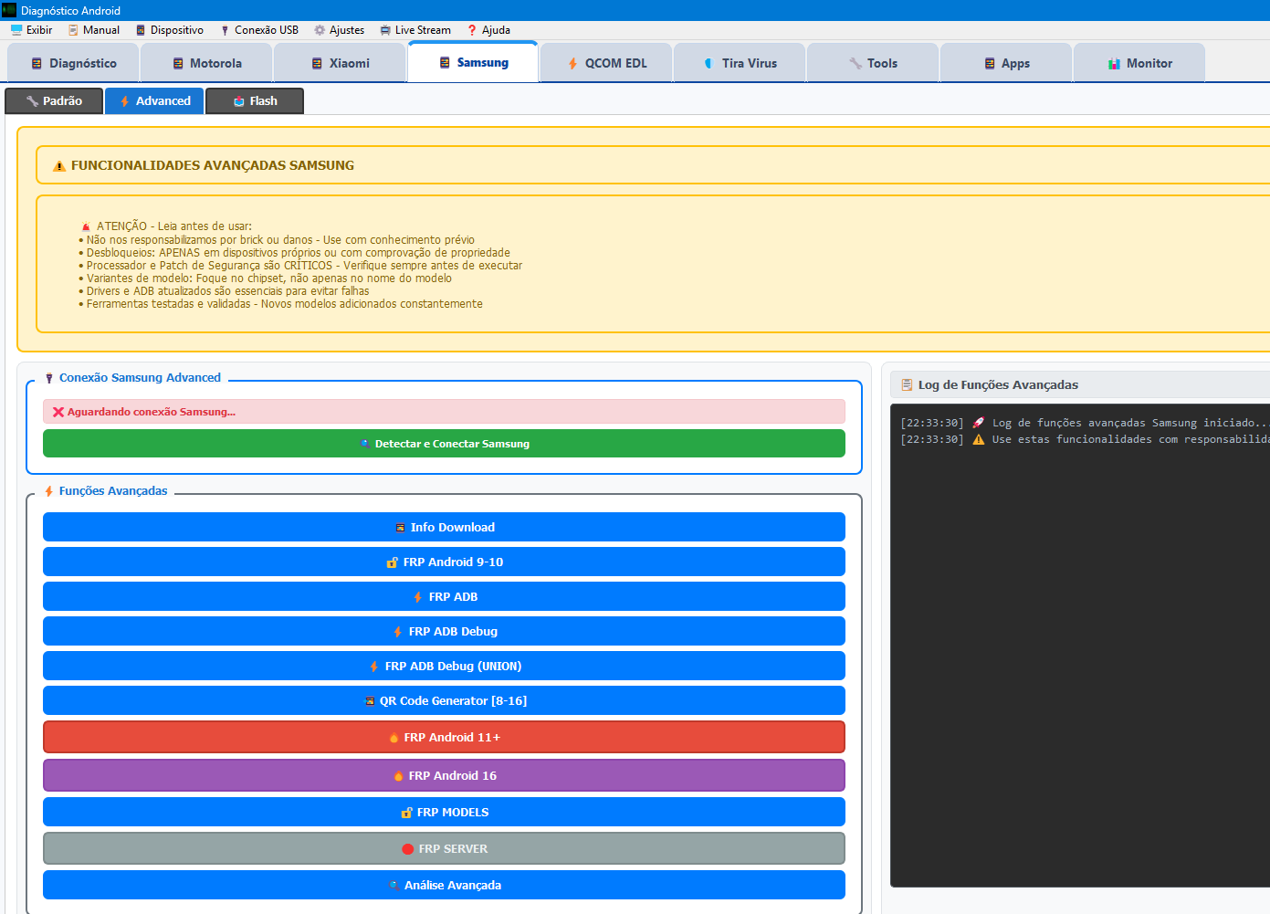Click the gear icon beside Ajustes

pyautogui.click(x=320, y=30)
